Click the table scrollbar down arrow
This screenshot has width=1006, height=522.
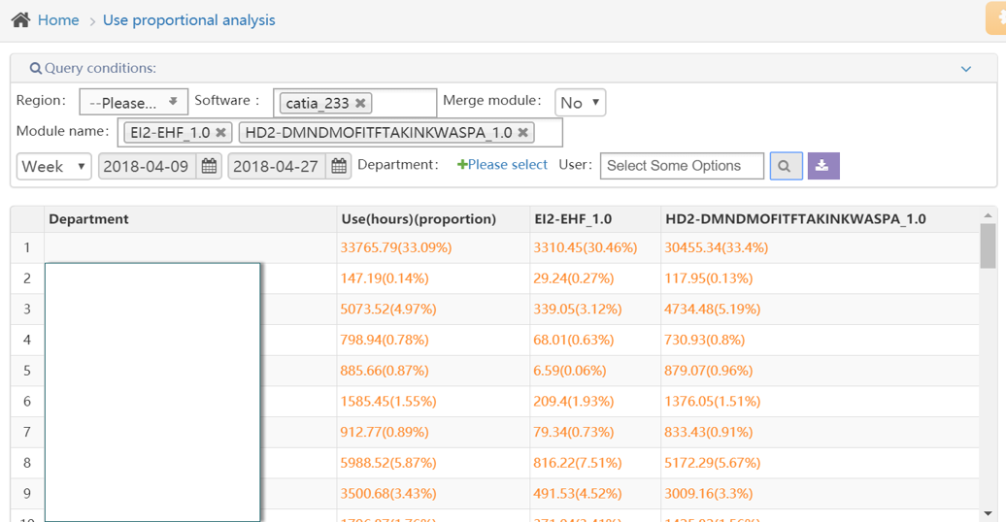click(988, 513)
